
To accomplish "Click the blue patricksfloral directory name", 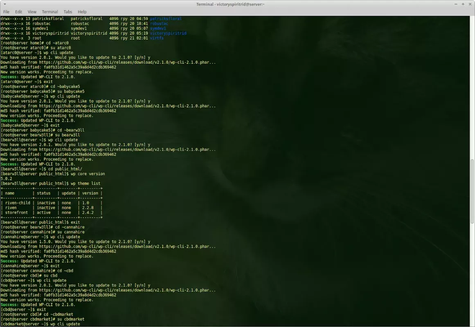I will [166, 19].
